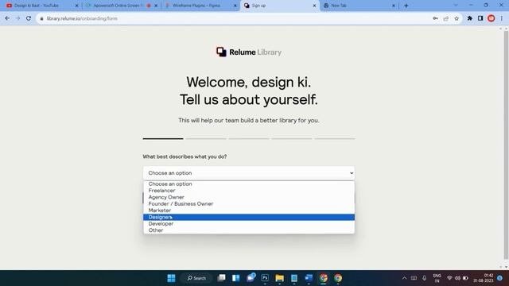Go back using the browser back arrow
The width and height of the screenshot is (509, 286).
click(x=7, y=18)
